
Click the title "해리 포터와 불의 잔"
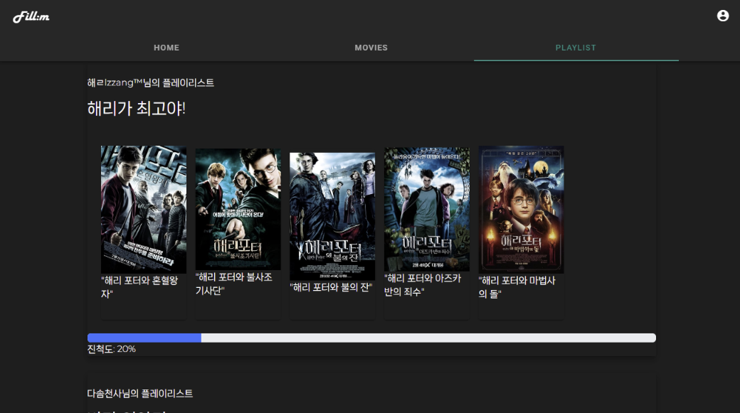point(331,287)
